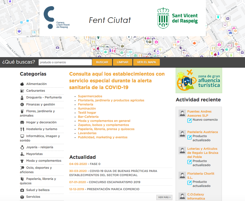Click the avatar next to Pastelería Austriaca
245x201 pixels.
(182, 134)
